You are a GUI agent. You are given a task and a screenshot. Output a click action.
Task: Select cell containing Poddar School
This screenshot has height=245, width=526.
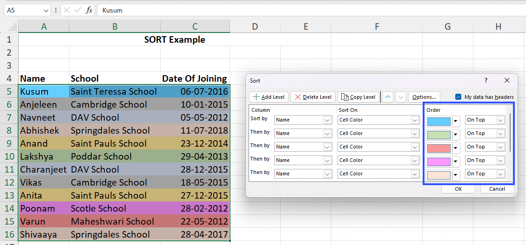click(115, 156)
